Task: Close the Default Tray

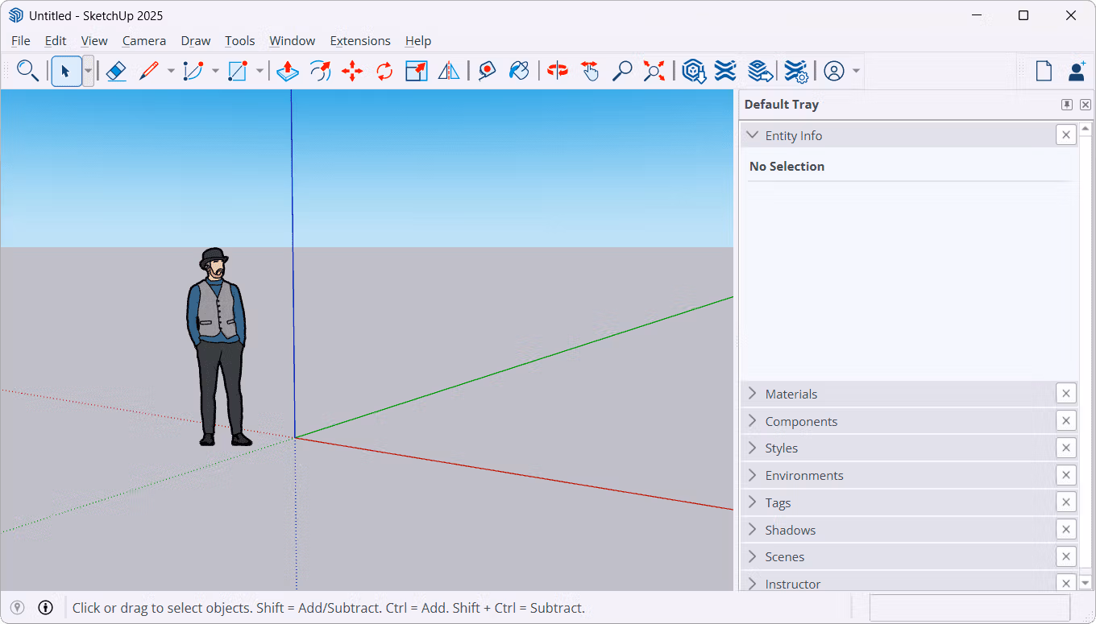Action: pos(1086,105)
